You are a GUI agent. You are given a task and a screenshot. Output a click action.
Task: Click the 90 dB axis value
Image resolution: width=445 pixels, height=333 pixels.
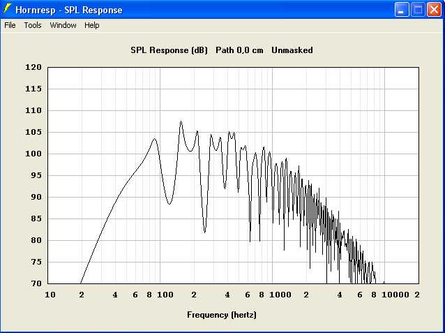(x=36, y=197)
